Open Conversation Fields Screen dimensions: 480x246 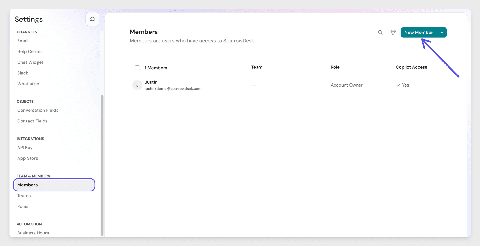point(38,110)
